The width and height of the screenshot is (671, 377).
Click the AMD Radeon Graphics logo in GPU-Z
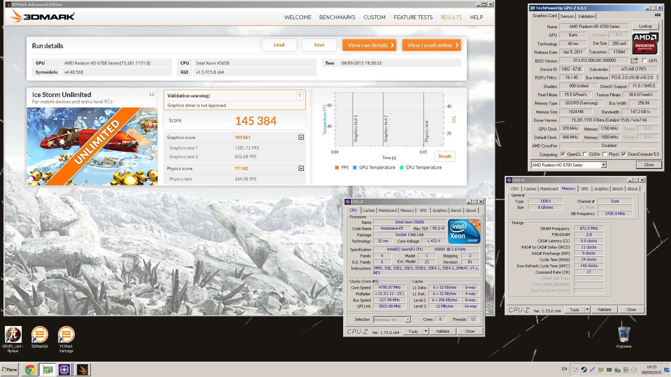[645, 43]
